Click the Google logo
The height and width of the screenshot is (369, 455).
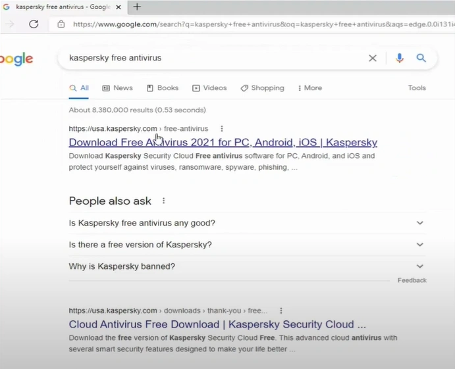tap(16, 59)
